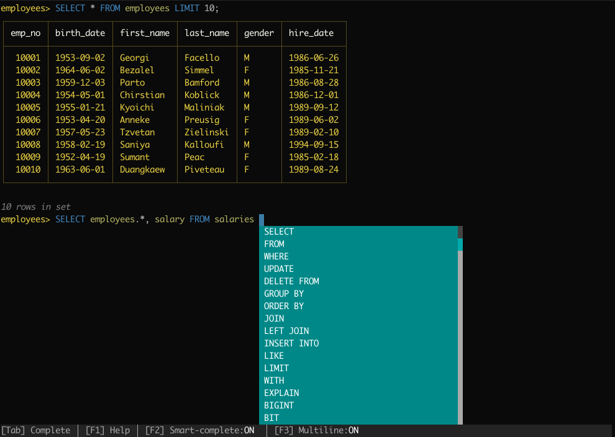Click first name Duangkaew

pyautogui.click(x=142, y=169)
